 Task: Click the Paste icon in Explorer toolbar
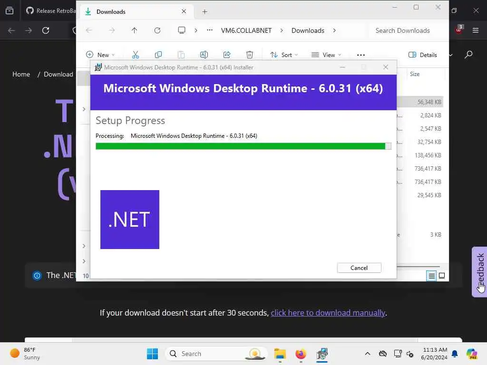click(181, 55)
